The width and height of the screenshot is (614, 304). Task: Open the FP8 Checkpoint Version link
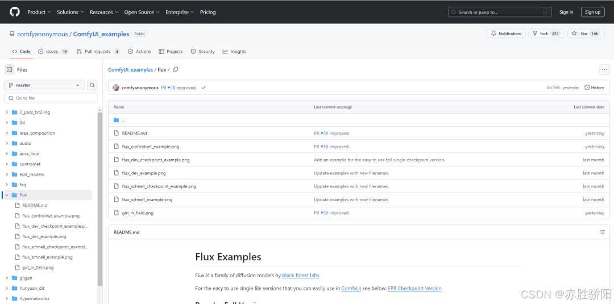(414, 288)
